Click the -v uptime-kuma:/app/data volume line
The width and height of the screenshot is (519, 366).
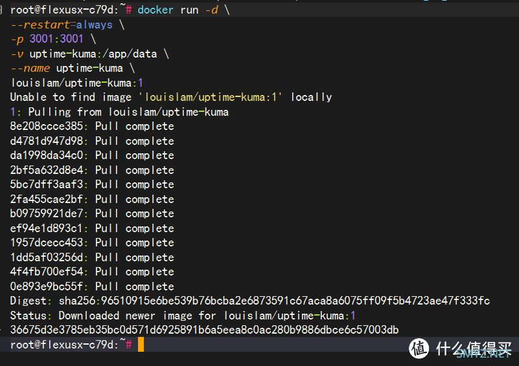[x=89, y=54]
